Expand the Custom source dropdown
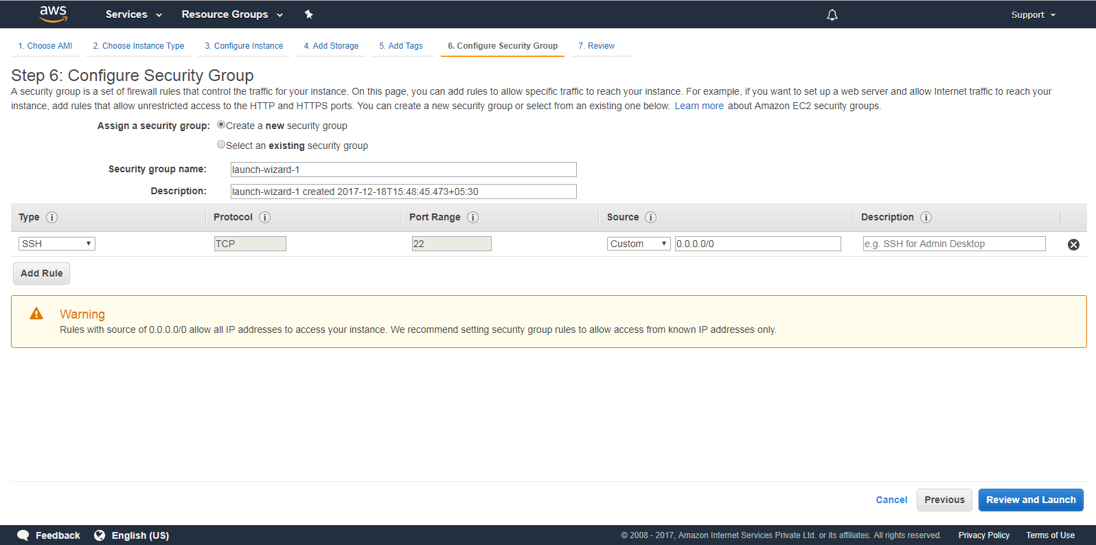 click(x=638, y=244)
